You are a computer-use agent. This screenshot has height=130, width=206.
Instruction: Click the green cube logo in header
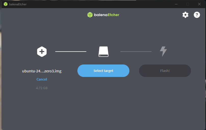(x=90, y=15)
